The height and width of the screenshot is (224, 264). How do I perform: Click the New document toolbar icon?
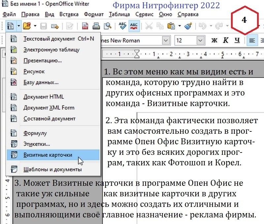point(10,26)
